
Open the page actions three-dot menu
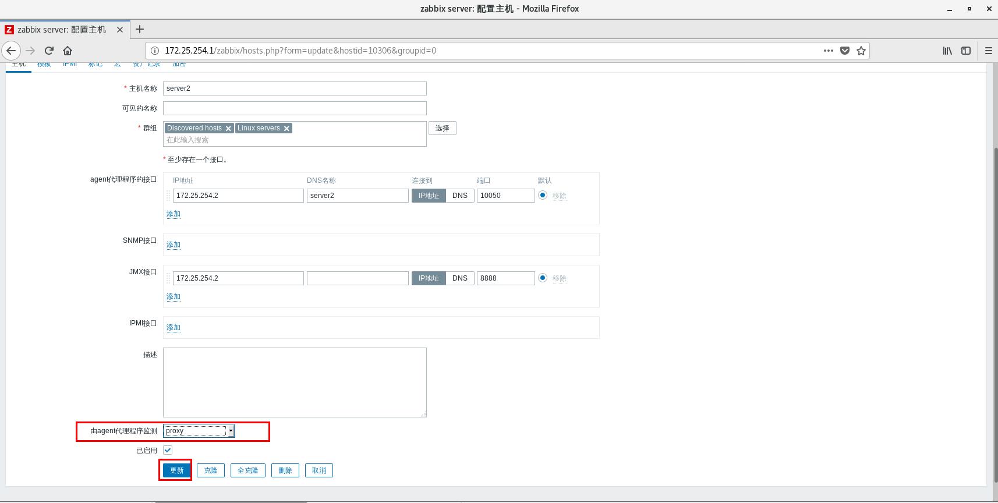coord(828,51)
